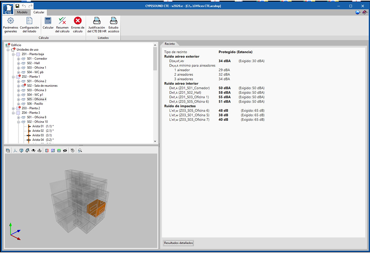Click the tree scrollbar down arrow

coord(155,141)
